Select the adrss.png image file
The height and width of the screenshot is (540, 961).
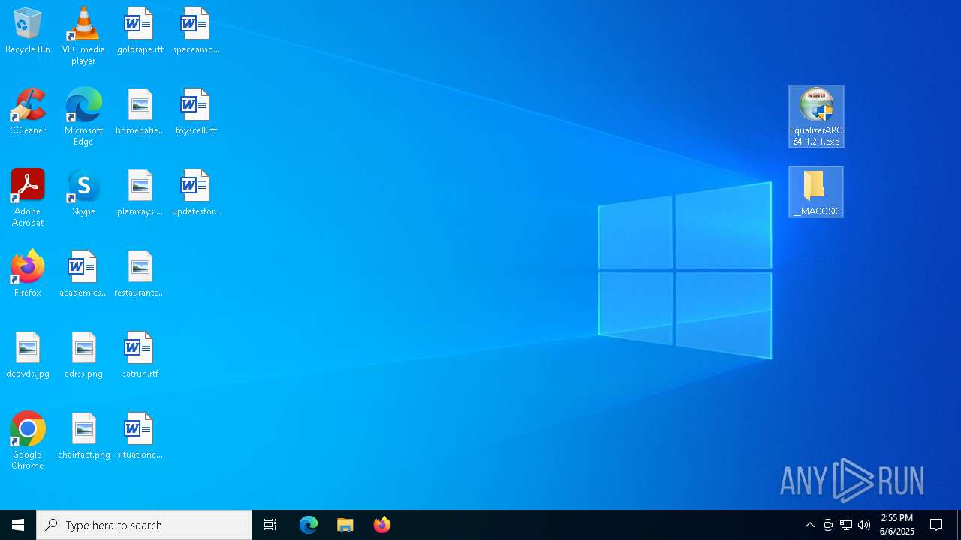pos(83,355)
